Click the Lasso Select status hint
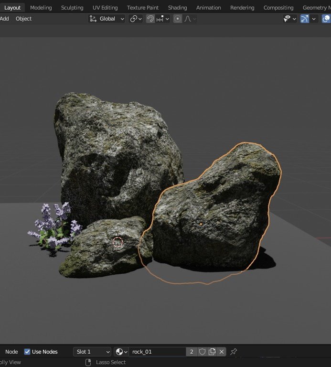Screen dimensions: 331x367 (x=111, y=362)
